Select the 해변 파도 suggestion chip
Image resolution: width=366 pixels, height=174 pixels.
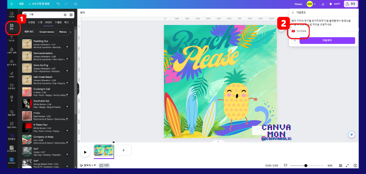tap(29, 32)
